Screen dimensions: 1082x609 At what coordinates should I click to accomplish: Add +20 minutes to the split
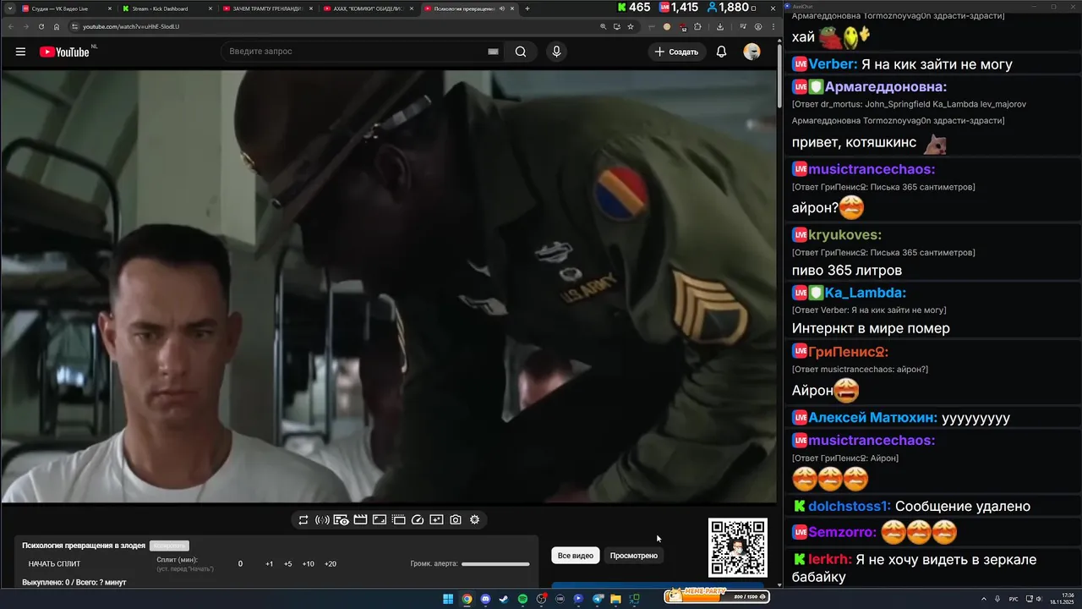coord(330,564)
